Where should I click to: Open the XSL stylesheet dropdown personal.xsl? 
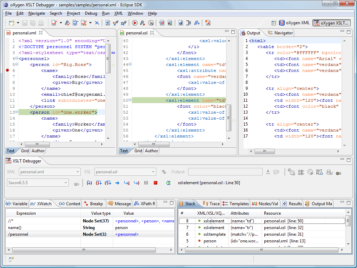click(125, 172)
